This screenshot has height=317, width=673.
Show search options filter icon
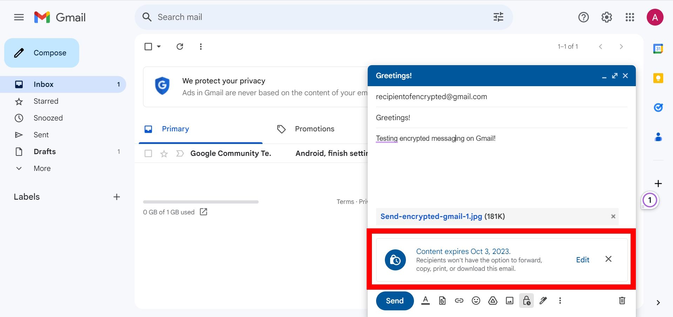pos(498,17)
